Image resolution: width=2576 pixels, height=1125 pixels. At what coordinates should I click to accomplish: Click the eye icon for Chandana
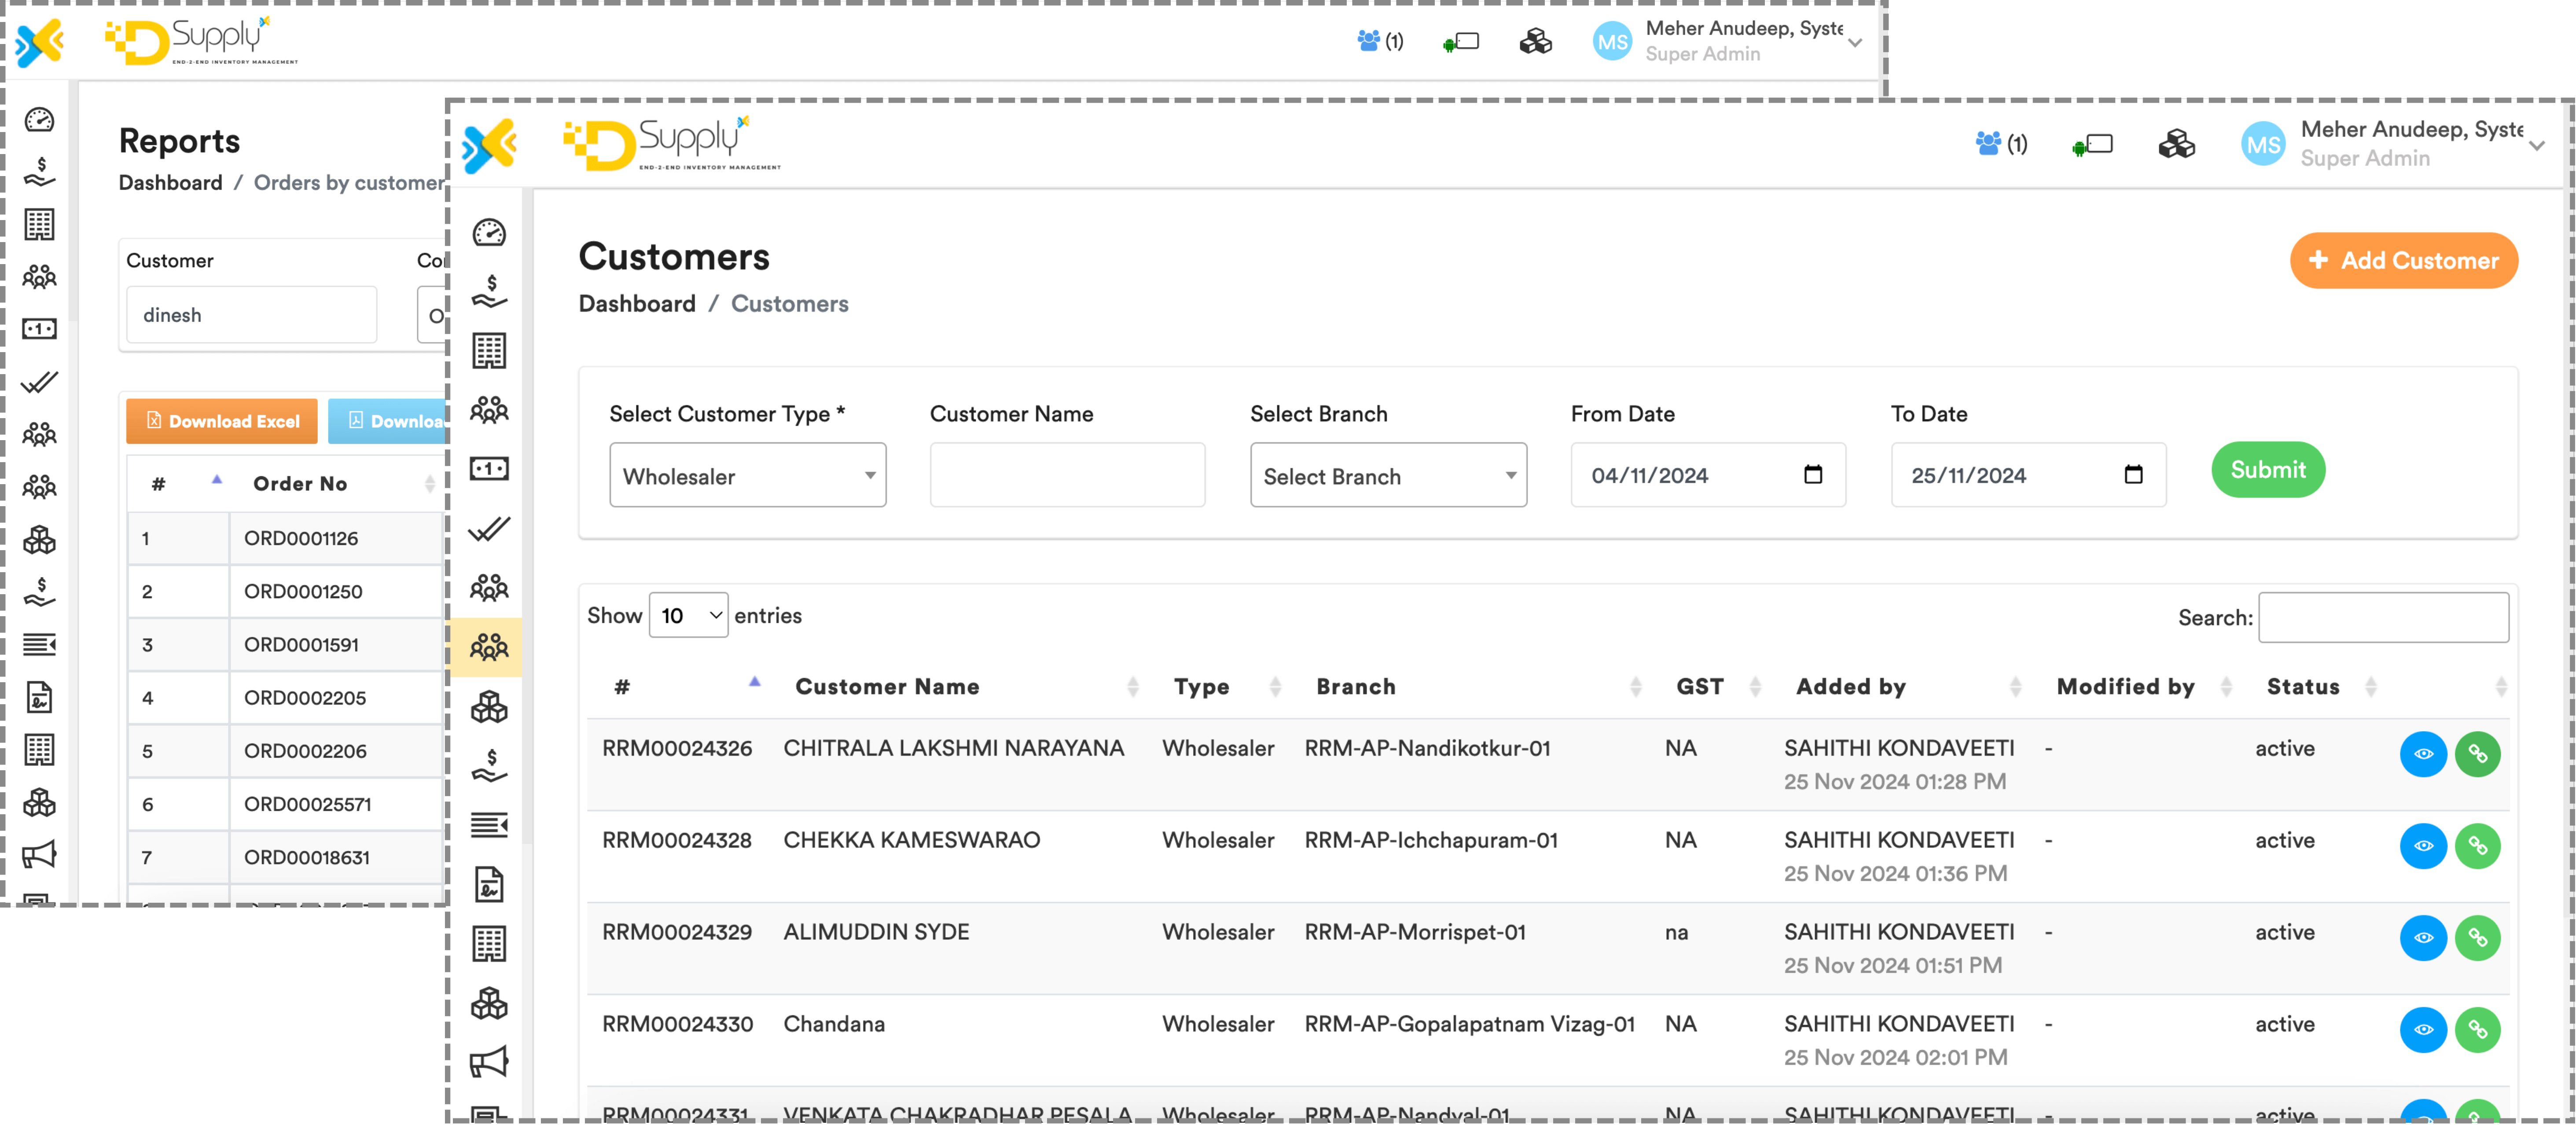click(x=2423, y=1030)
